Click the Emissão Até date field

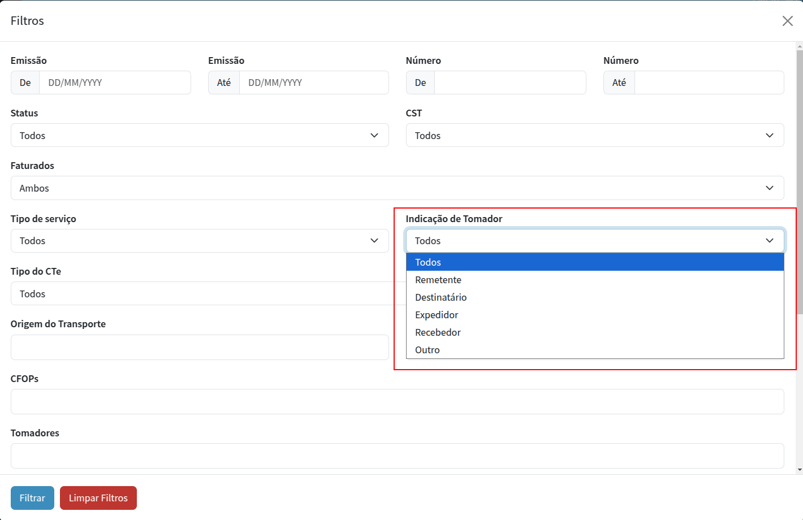tap(313, 83)
